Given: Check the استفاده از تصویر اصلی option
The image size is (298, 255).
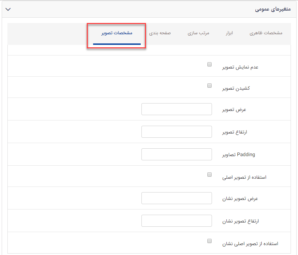Looking at the screenshot, I should point(209,174).
